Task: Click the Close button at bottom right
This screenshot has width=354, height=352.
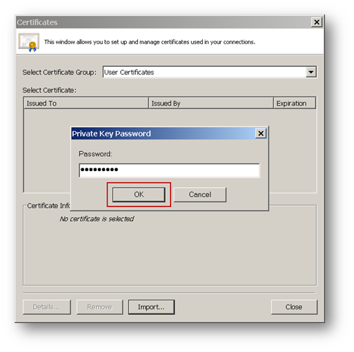Action: 294,307
